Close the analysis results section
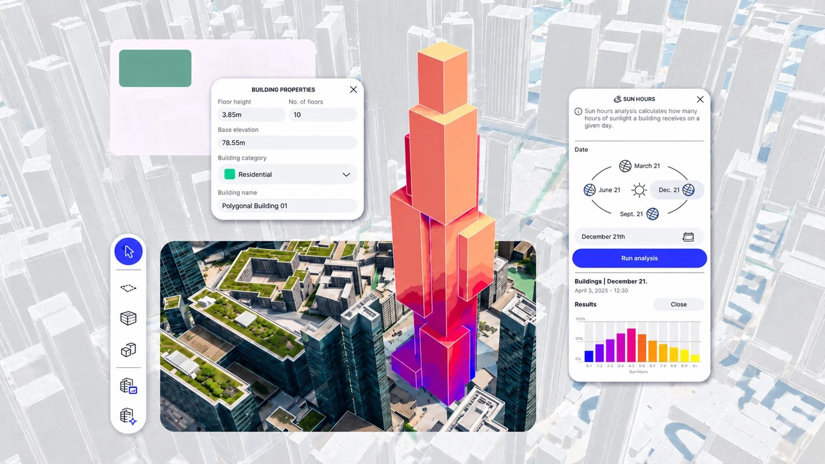Image resolution: width=825 pixels, height=464 pixels. tap(678, 304)
